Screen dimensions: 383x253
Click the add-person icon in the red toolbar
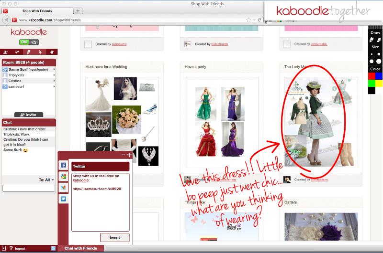[6, 52]
